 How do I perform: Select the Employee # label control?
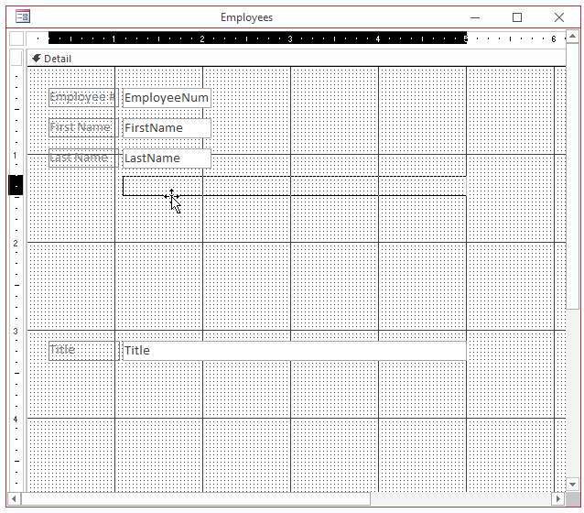tap(83, 97)
